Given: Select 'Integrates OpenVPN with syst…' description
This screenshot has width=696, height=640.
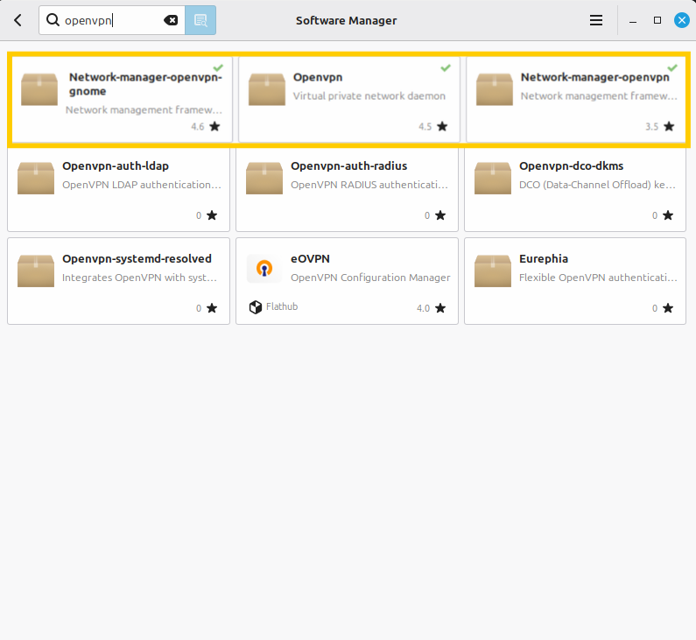Looking at the screenshot, I should pyautogui.click(x=139, y=278).
